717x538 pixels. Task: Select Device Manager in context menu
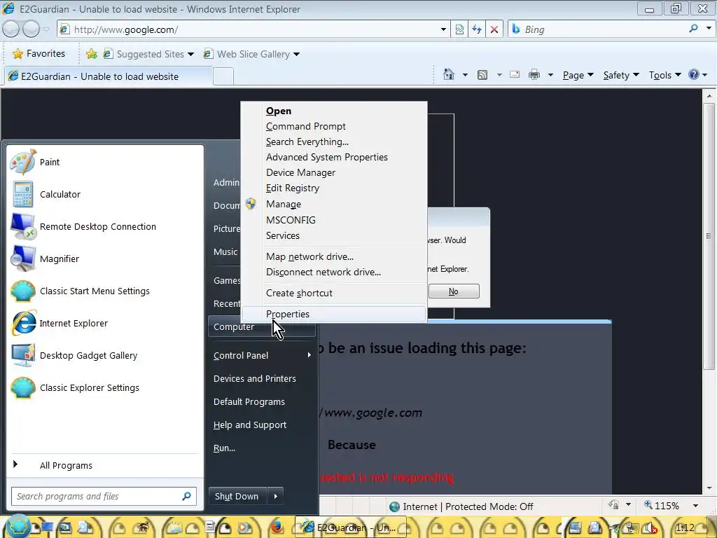334,173
